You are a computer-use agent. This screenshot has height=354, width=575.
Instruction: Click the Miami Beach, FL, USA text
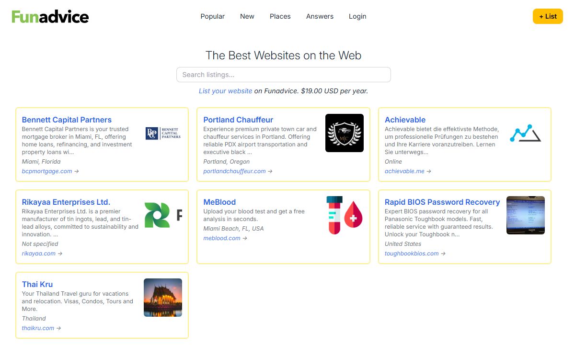pos(233,229)
